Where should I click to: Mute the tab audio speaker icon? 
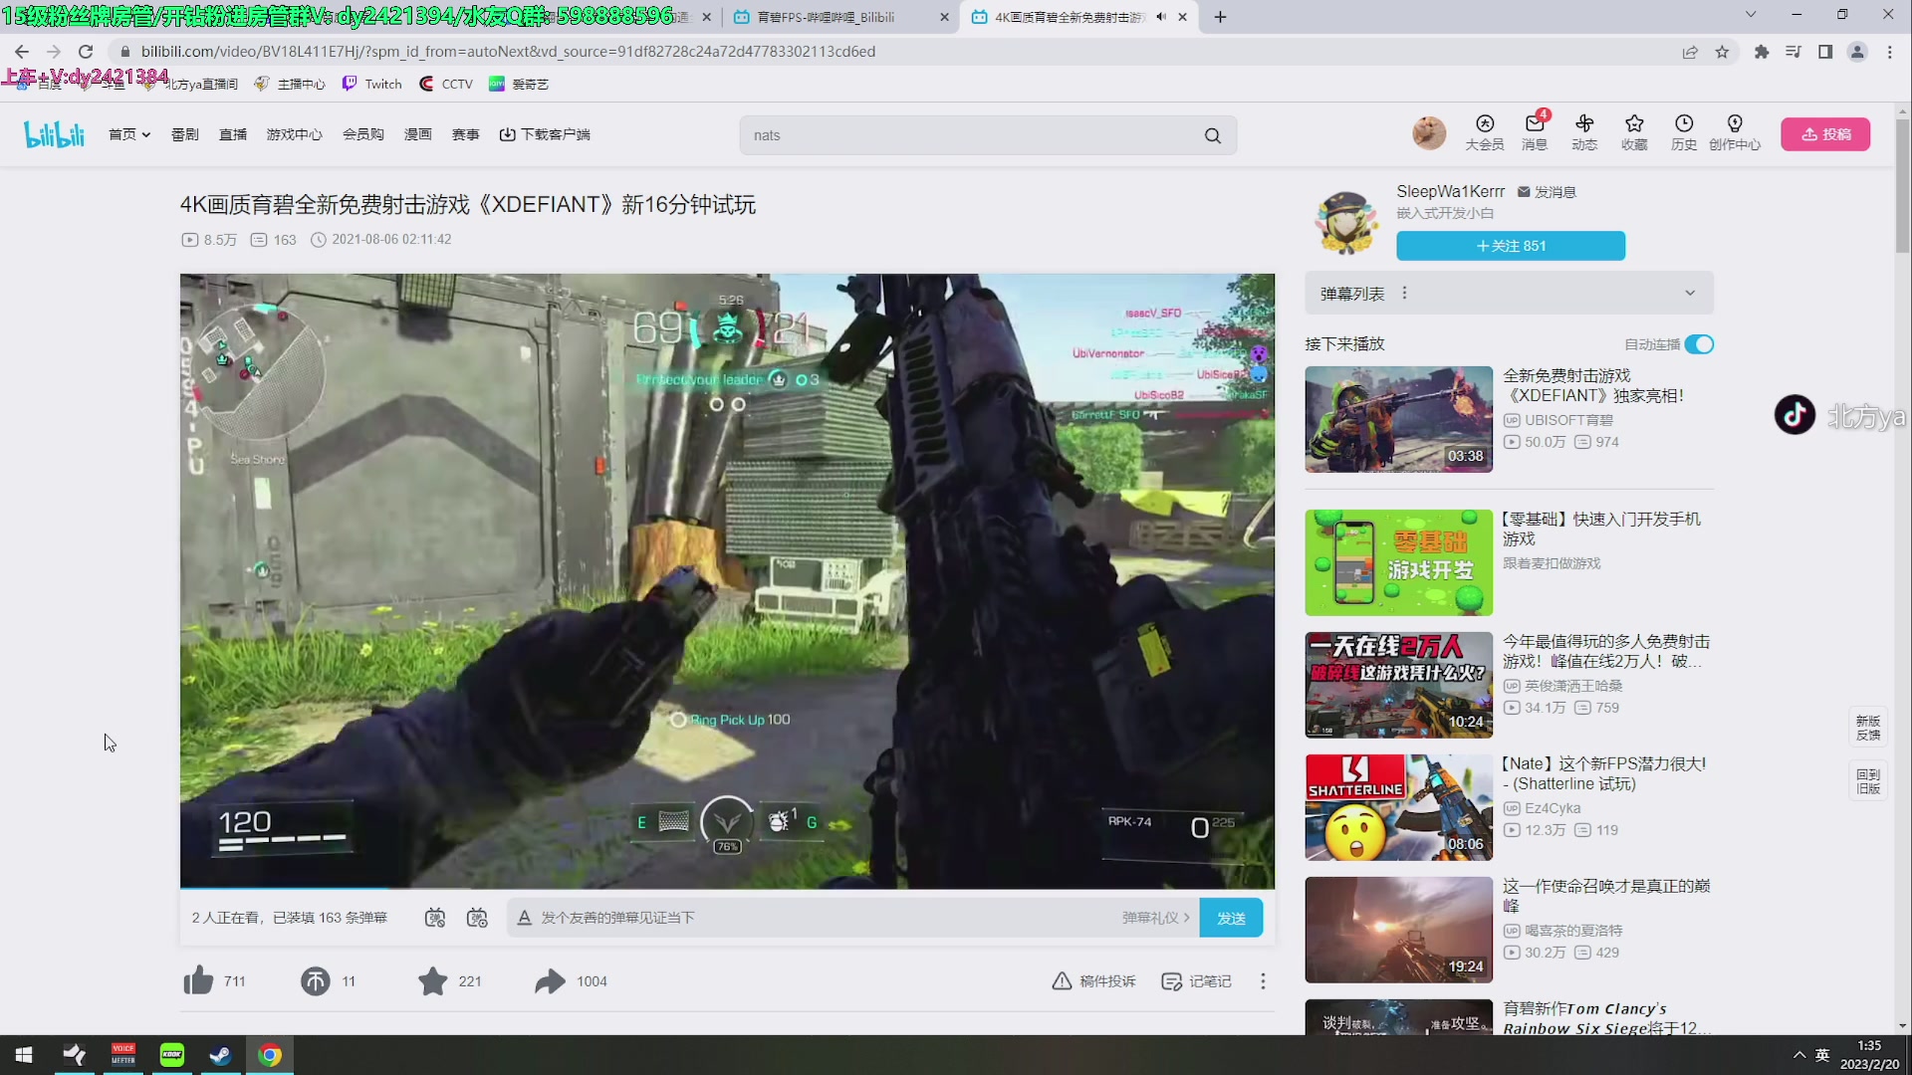click(x=1161, y=17)
